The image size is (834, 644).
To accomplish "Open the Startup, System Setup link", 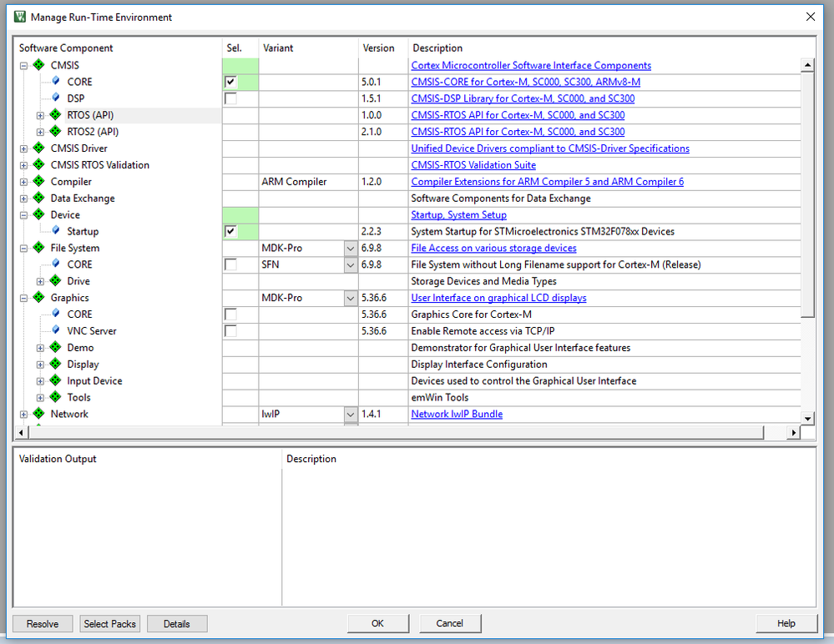I will [458, 214].
